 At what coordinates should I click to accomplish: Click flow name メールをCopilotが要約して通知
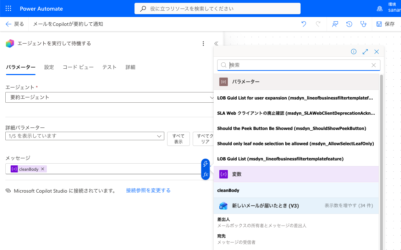click(68, 24)
